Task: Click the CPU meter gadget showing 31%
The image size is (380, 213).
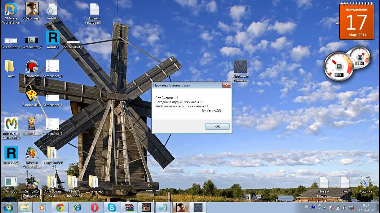Action: [338, 66]
